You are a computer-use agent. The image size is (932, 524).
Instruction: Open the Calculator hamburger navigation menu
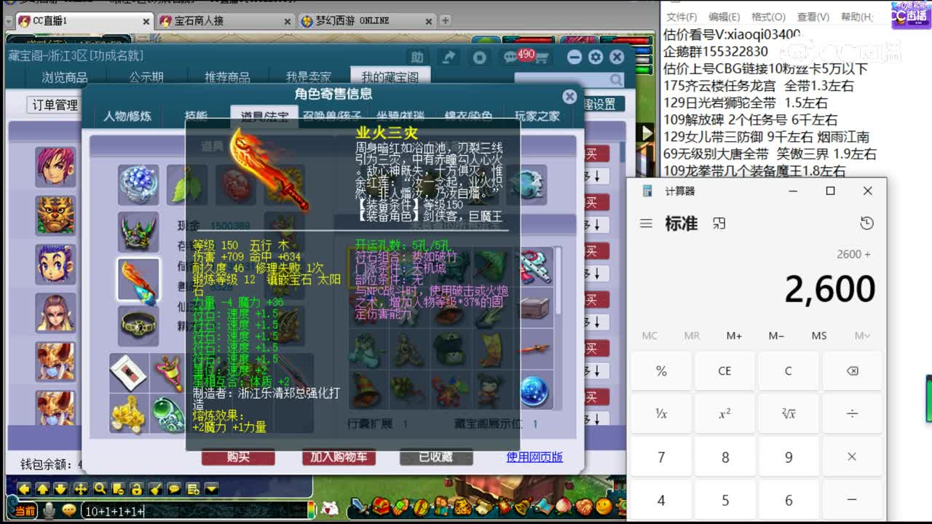647,224
